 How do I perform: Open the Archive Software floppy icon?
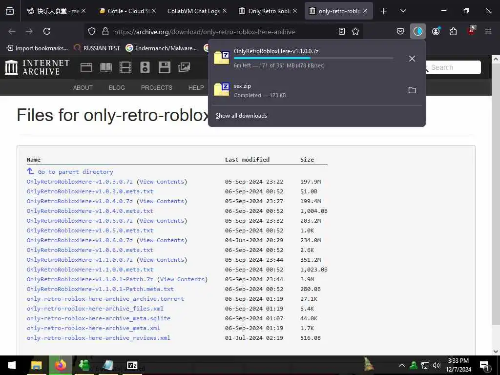164,67
